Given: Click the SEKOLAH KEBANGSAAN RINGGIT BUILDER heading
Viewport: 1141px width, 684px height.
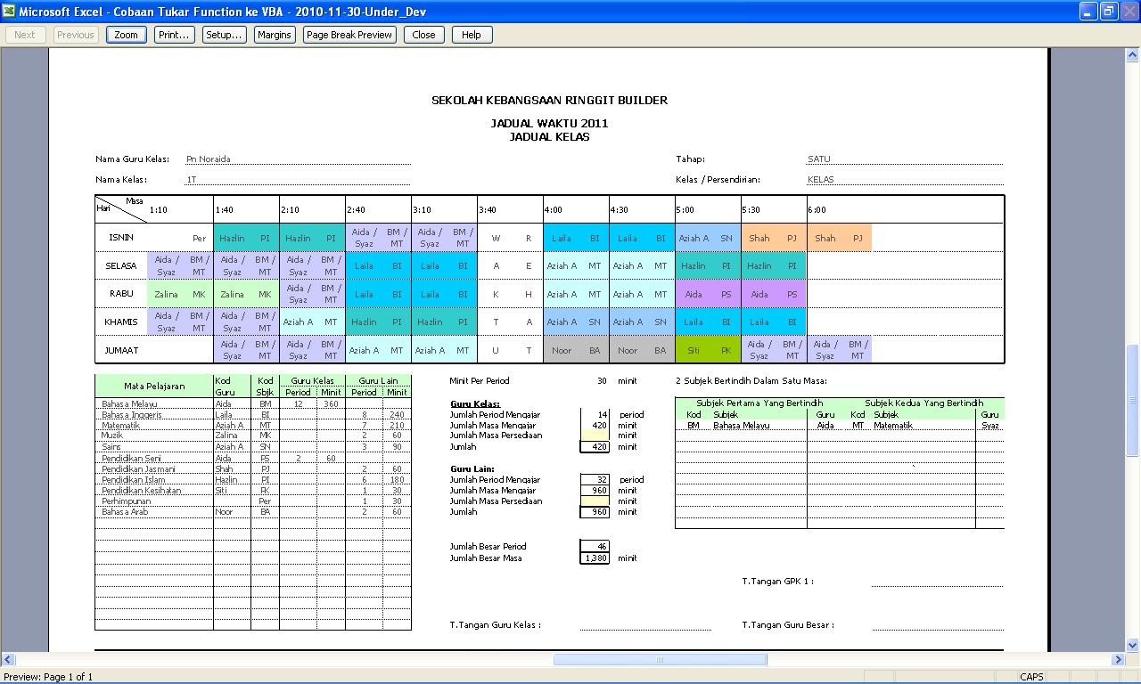Looking at the screenshot, I should [549, 101].
